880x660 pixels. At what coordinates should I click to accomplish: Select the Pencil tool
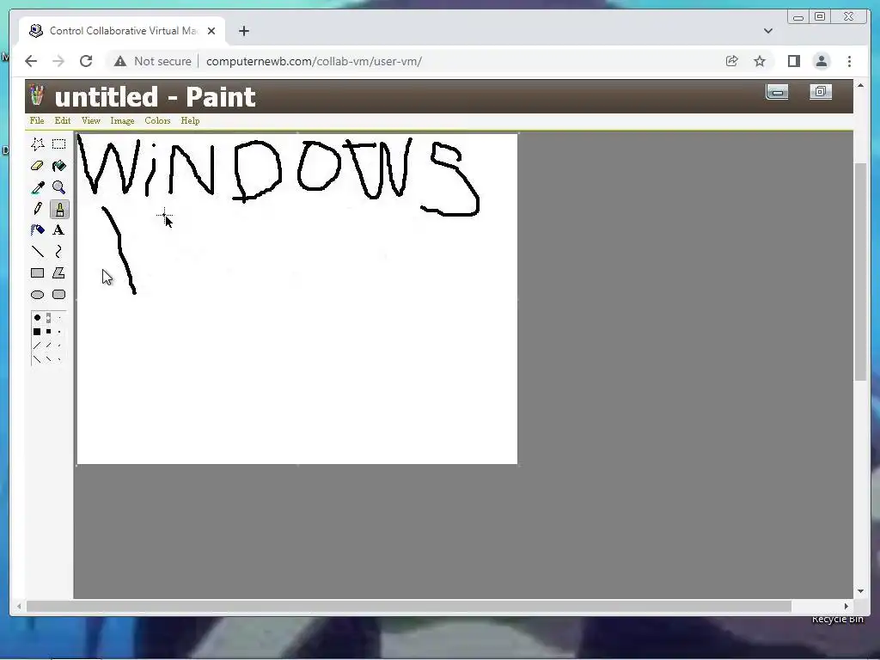coord(38,209)
